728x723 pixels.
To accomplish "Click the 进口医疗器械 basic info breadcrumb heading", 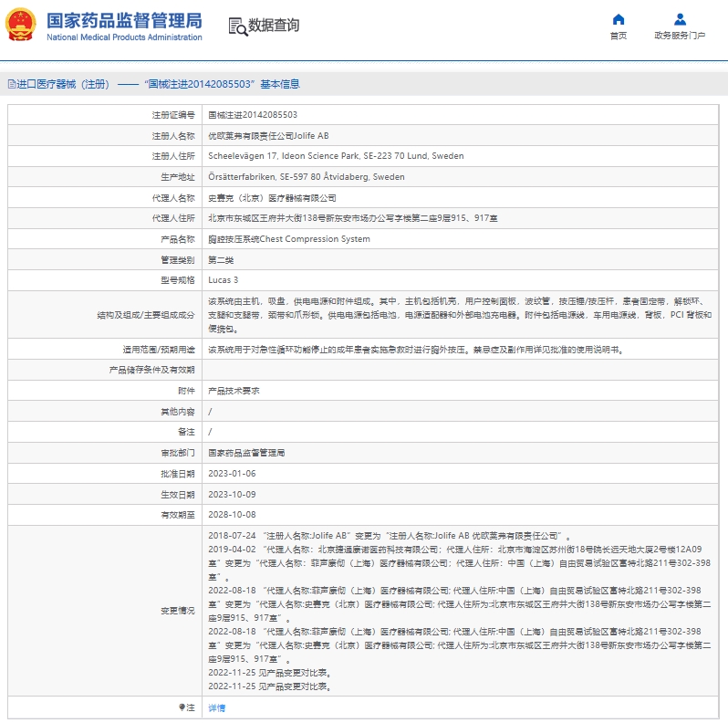I will (x=159, y=84).
